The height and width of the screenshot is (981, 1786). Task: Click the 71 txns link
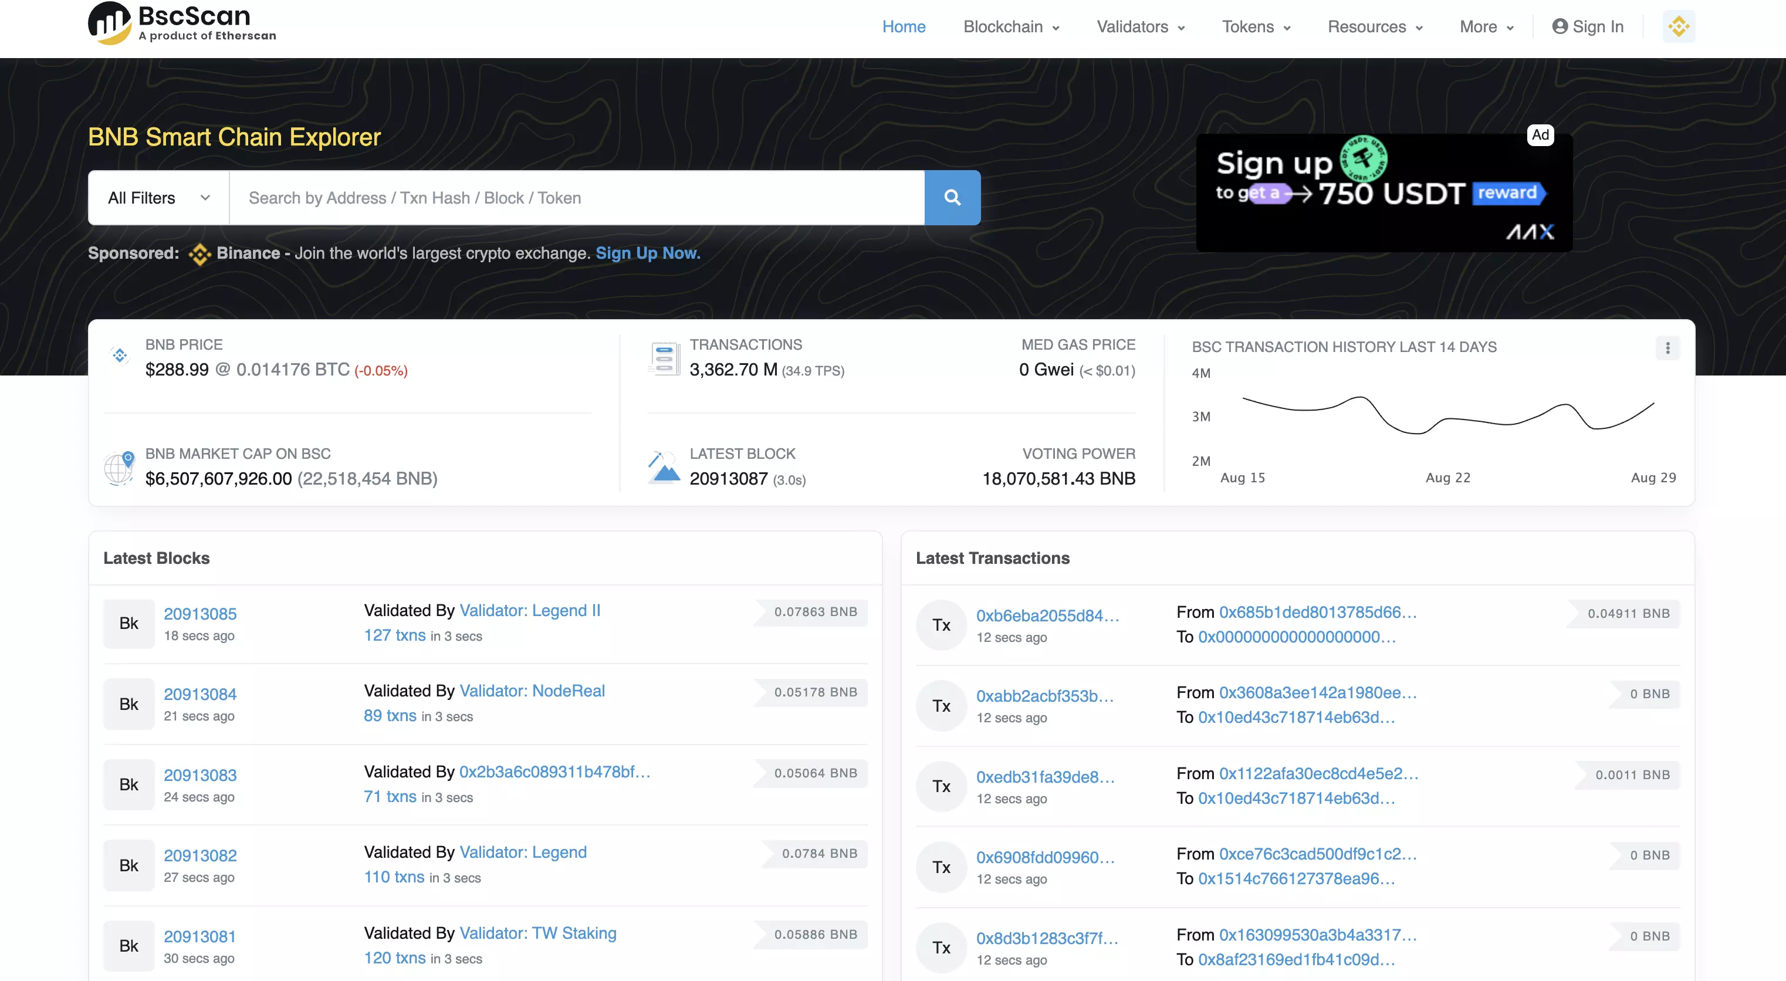pyautogui.click(x=390, y=797)
